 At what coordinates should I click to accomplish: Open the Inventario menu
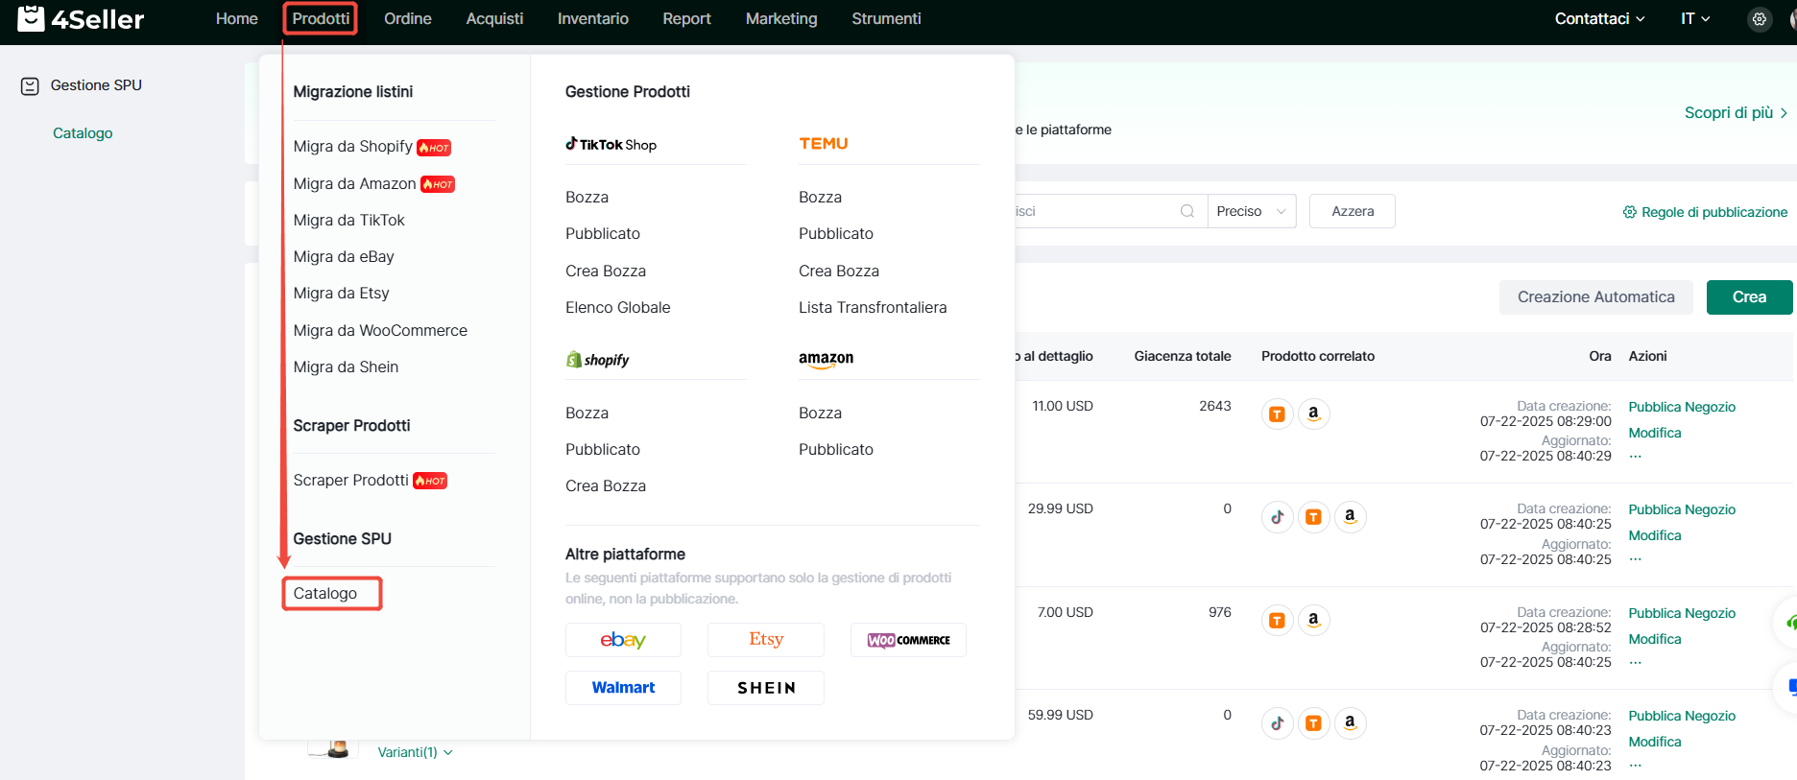[593, 19]
